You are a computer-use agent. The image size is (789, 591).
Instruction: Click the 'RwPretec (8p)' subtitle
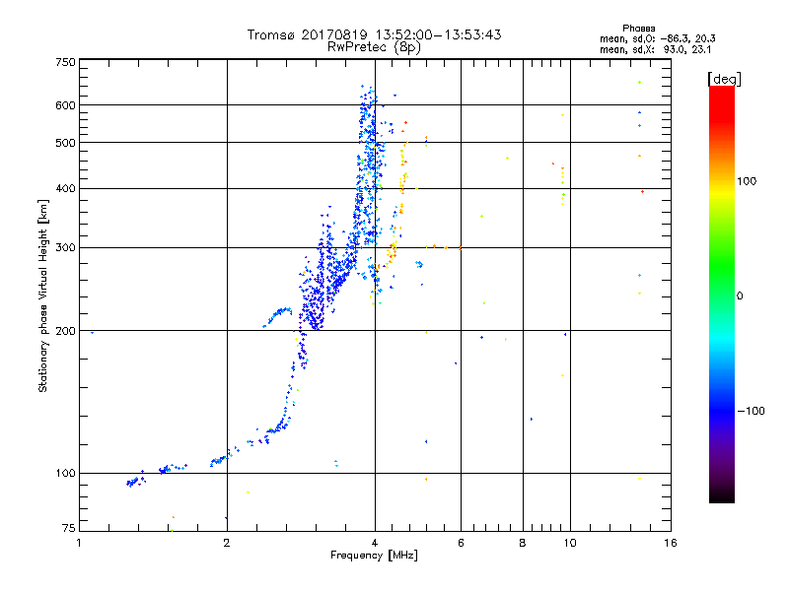pos(374,47)
